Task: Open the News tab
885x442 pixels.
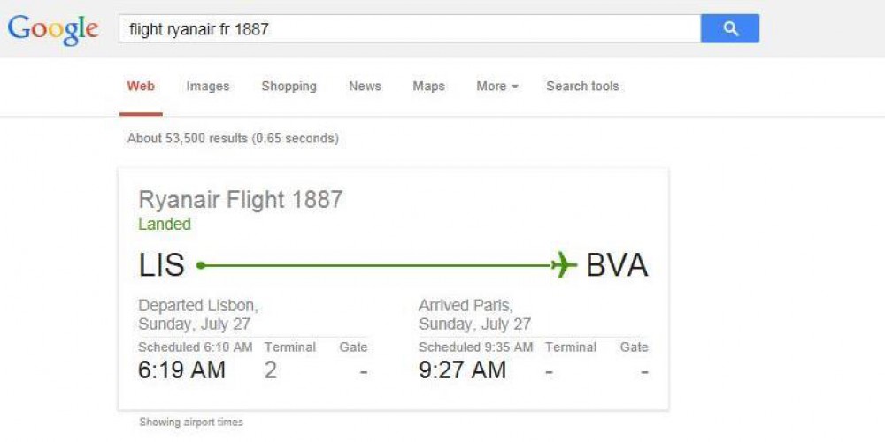Action: (365, 87)
